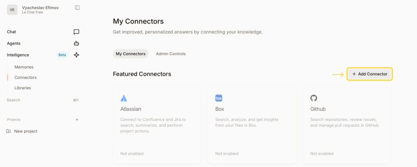This screenshot has width=417, height=167.
Task: Open the Chat section link
Action: pos(11,32)
